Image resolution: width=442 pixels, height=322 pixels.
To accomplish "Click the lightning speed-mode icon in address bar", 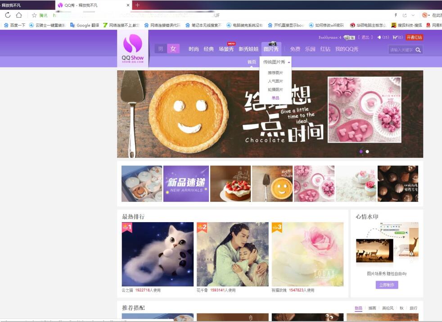I will click(x=396, y=15).
